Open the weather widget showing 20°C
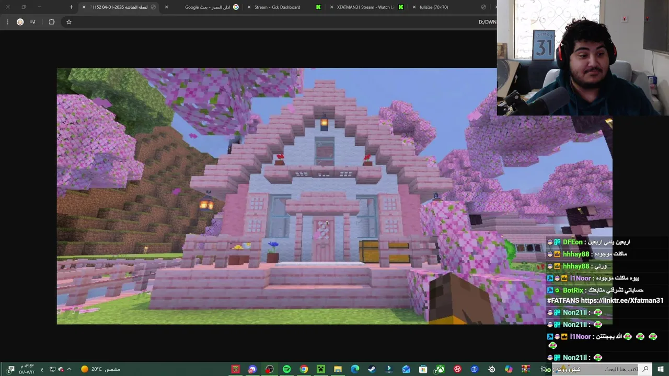 coord(100,369)
